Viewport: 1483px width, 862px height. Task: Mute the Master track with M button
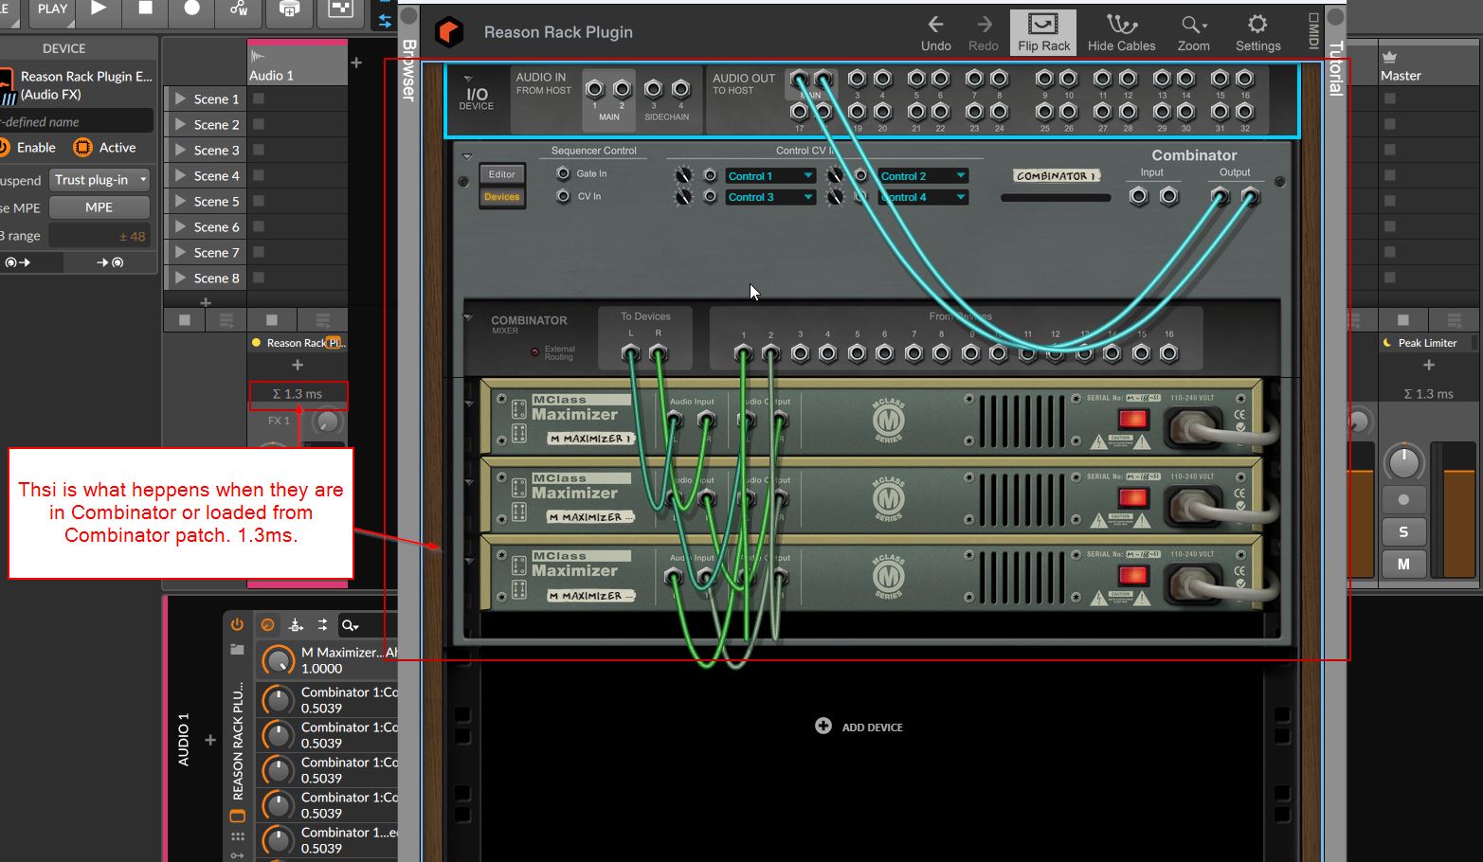coord(1403,564)
